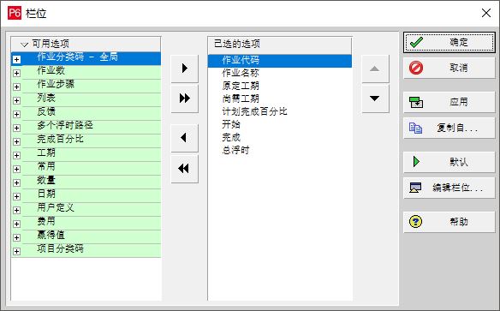Click the 复制自... button
Screen dimensions: 500x311
coord(449,128)
